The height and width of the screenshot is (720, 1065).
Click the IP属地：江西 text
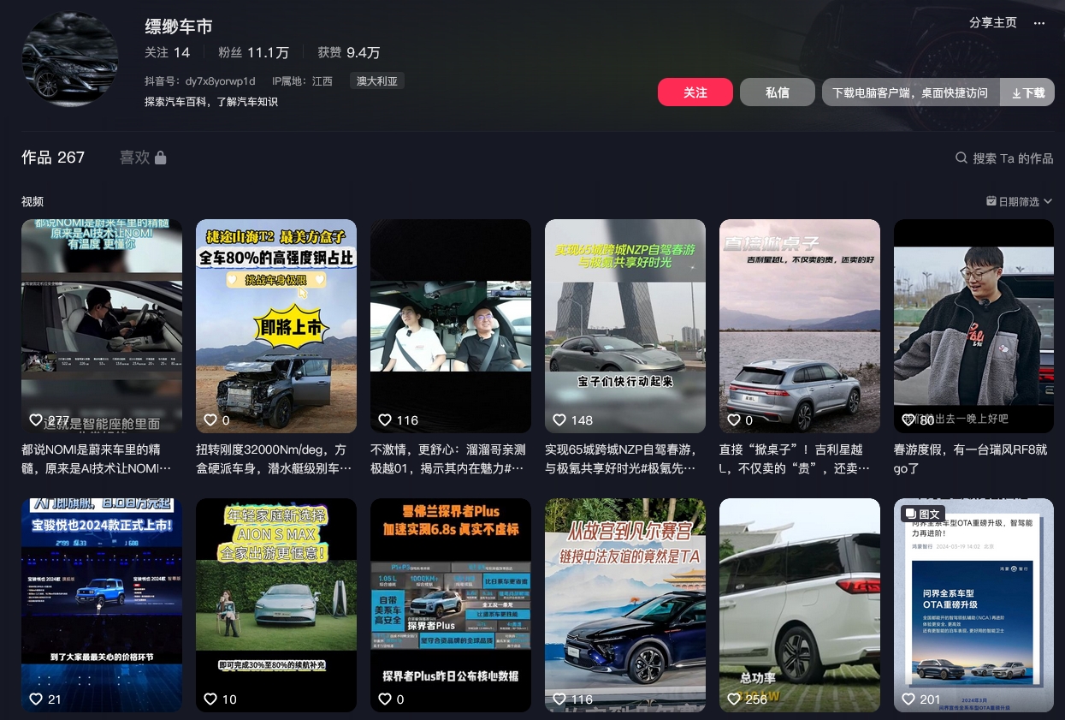[x=302, y=81]
